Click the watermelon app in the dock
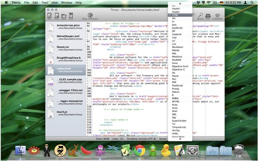This screenshot has width=258, height=161. click(86, 151)
